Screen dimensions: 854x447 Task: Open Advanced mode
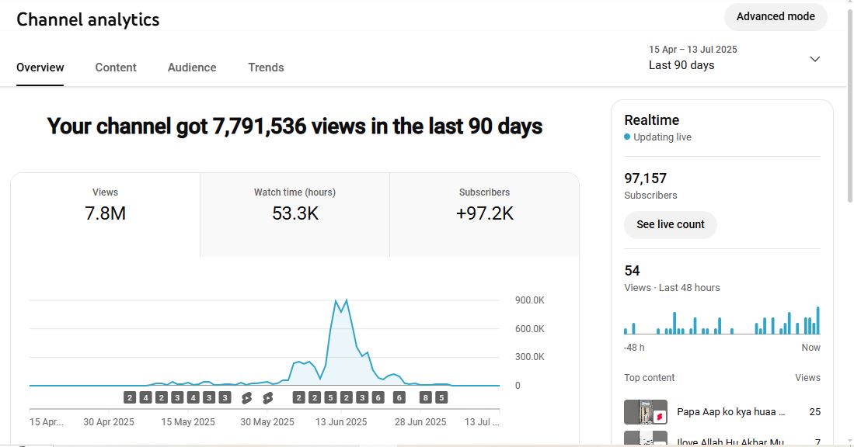776,17
